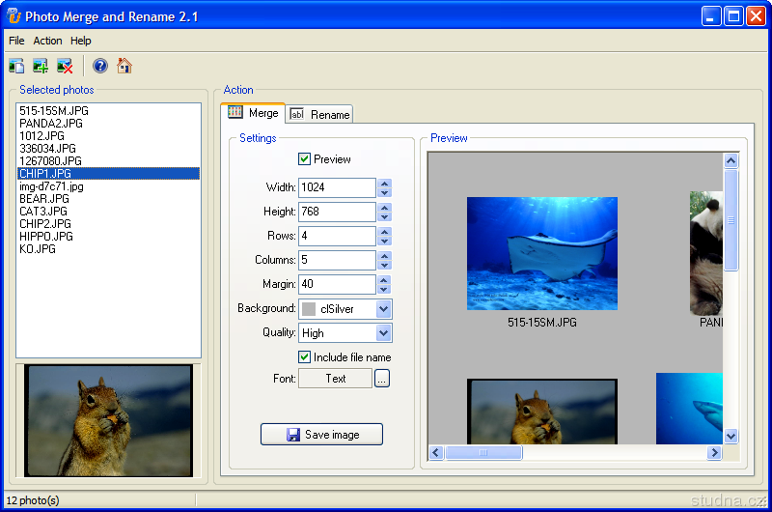Screen dimensions: 772x512
Task: Increase Rows with up arrow
Action: click(384, 231)
